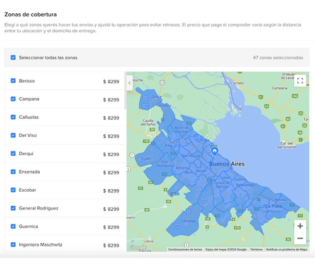Click the Berisso price '$ 8299'

(x=111, y=81)
